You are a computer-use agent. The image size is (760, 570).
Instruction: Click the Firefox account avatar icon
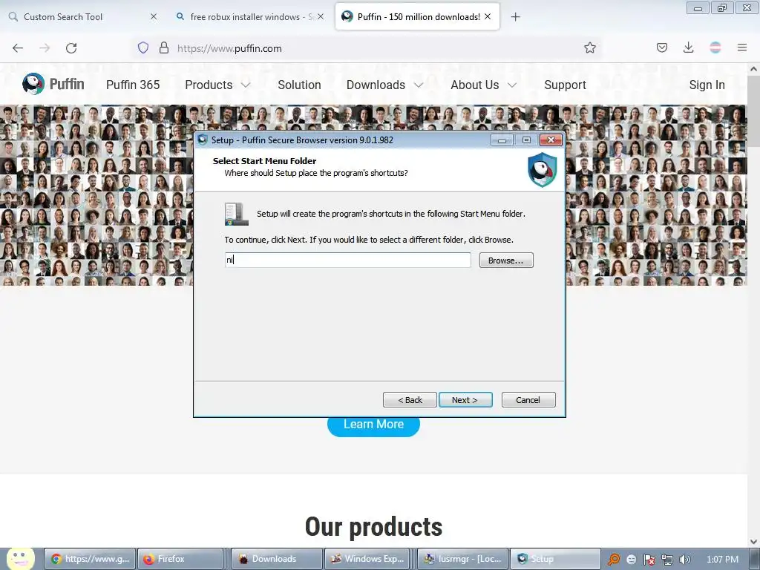[715, 47]
